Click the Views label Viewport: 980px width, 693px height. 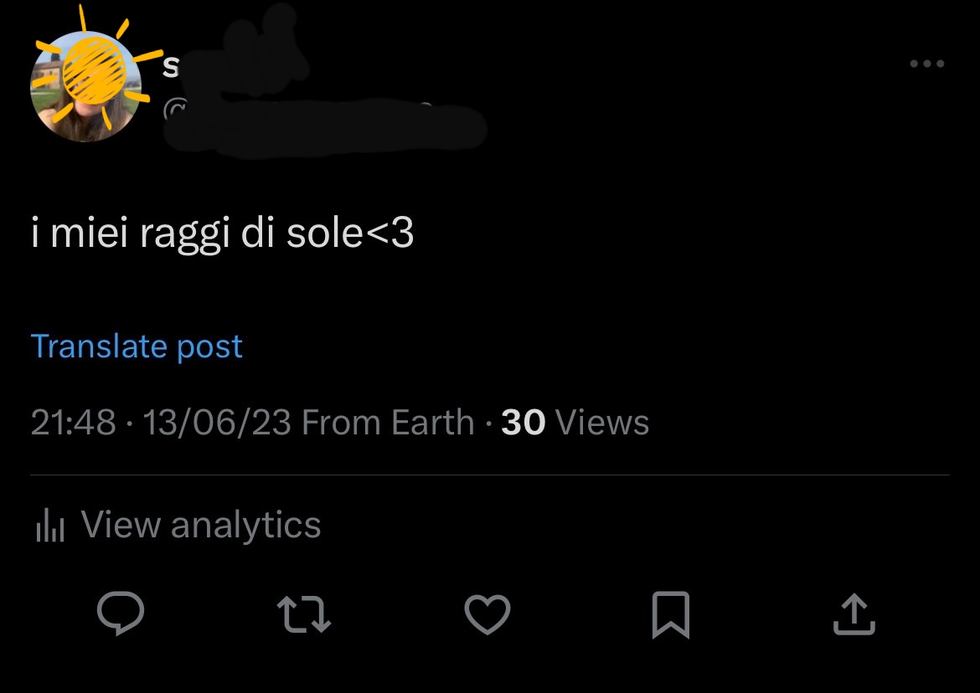[602, 423]
